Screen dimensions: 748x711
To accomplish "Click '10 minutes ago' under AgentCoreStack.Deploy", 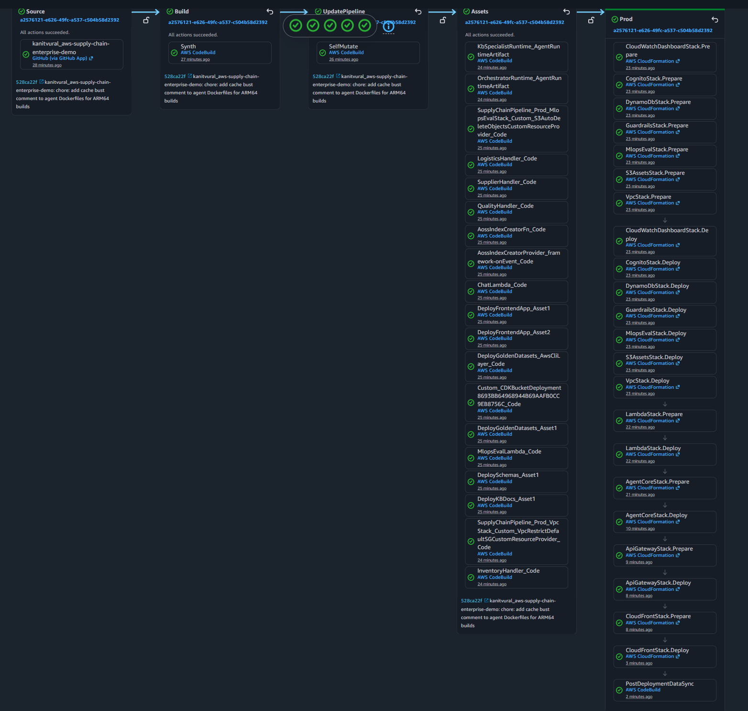I will pyautogui.click(x=640, y=529).
